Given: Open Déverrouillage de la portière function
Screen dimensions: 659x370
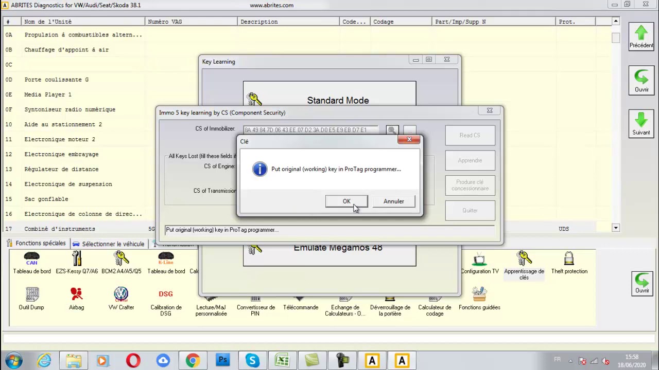Looking at the screenshot, I should [390, 306].
